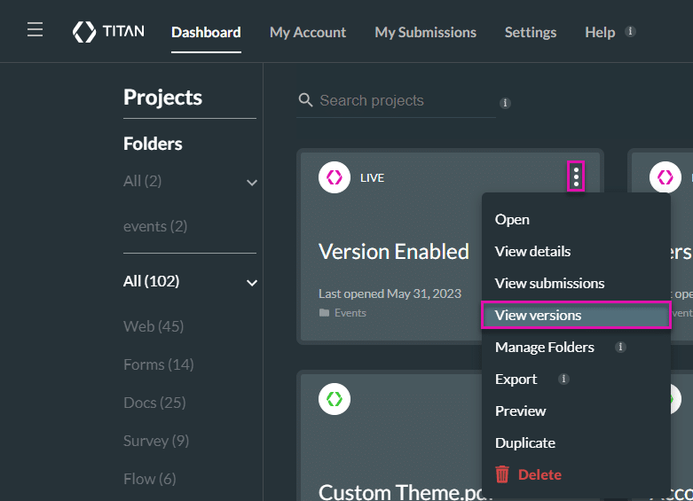693x501 pixels.
Task: Expand the Folders All (2) chevron
Action: tap(252, 182)
